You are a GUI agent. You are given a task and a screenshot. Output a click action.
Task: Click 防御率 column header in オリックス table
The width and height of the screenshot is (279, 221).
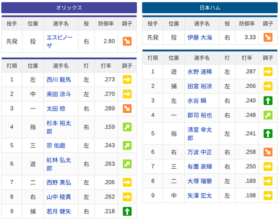coord(106,24)
